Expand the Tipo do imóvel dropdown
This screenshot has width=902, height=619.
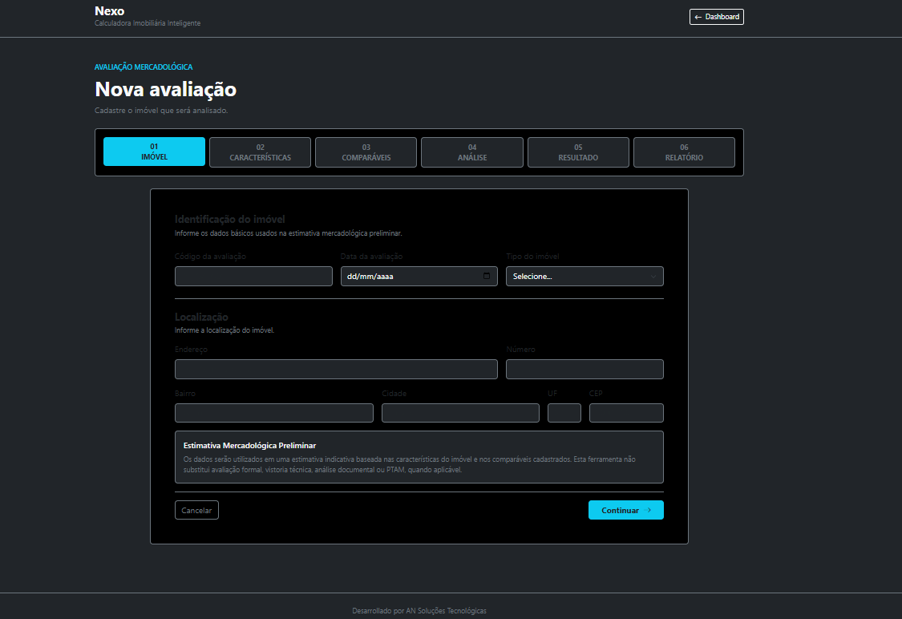coord(584,276)
